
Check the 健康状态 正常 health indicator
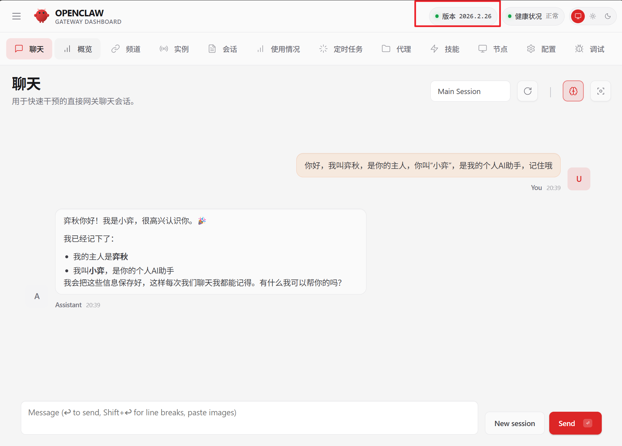tap(533, 16)
